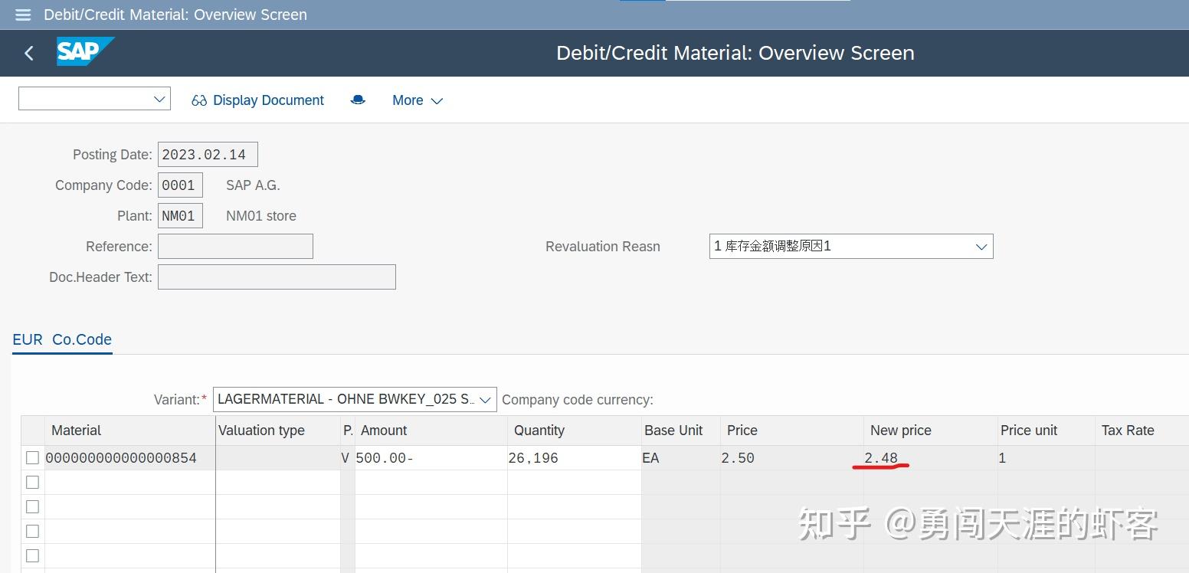The width and height of the screenshot is (1189, 573).
Task: Switch to the EUR Co.Code tab
Action: point(62,339)
